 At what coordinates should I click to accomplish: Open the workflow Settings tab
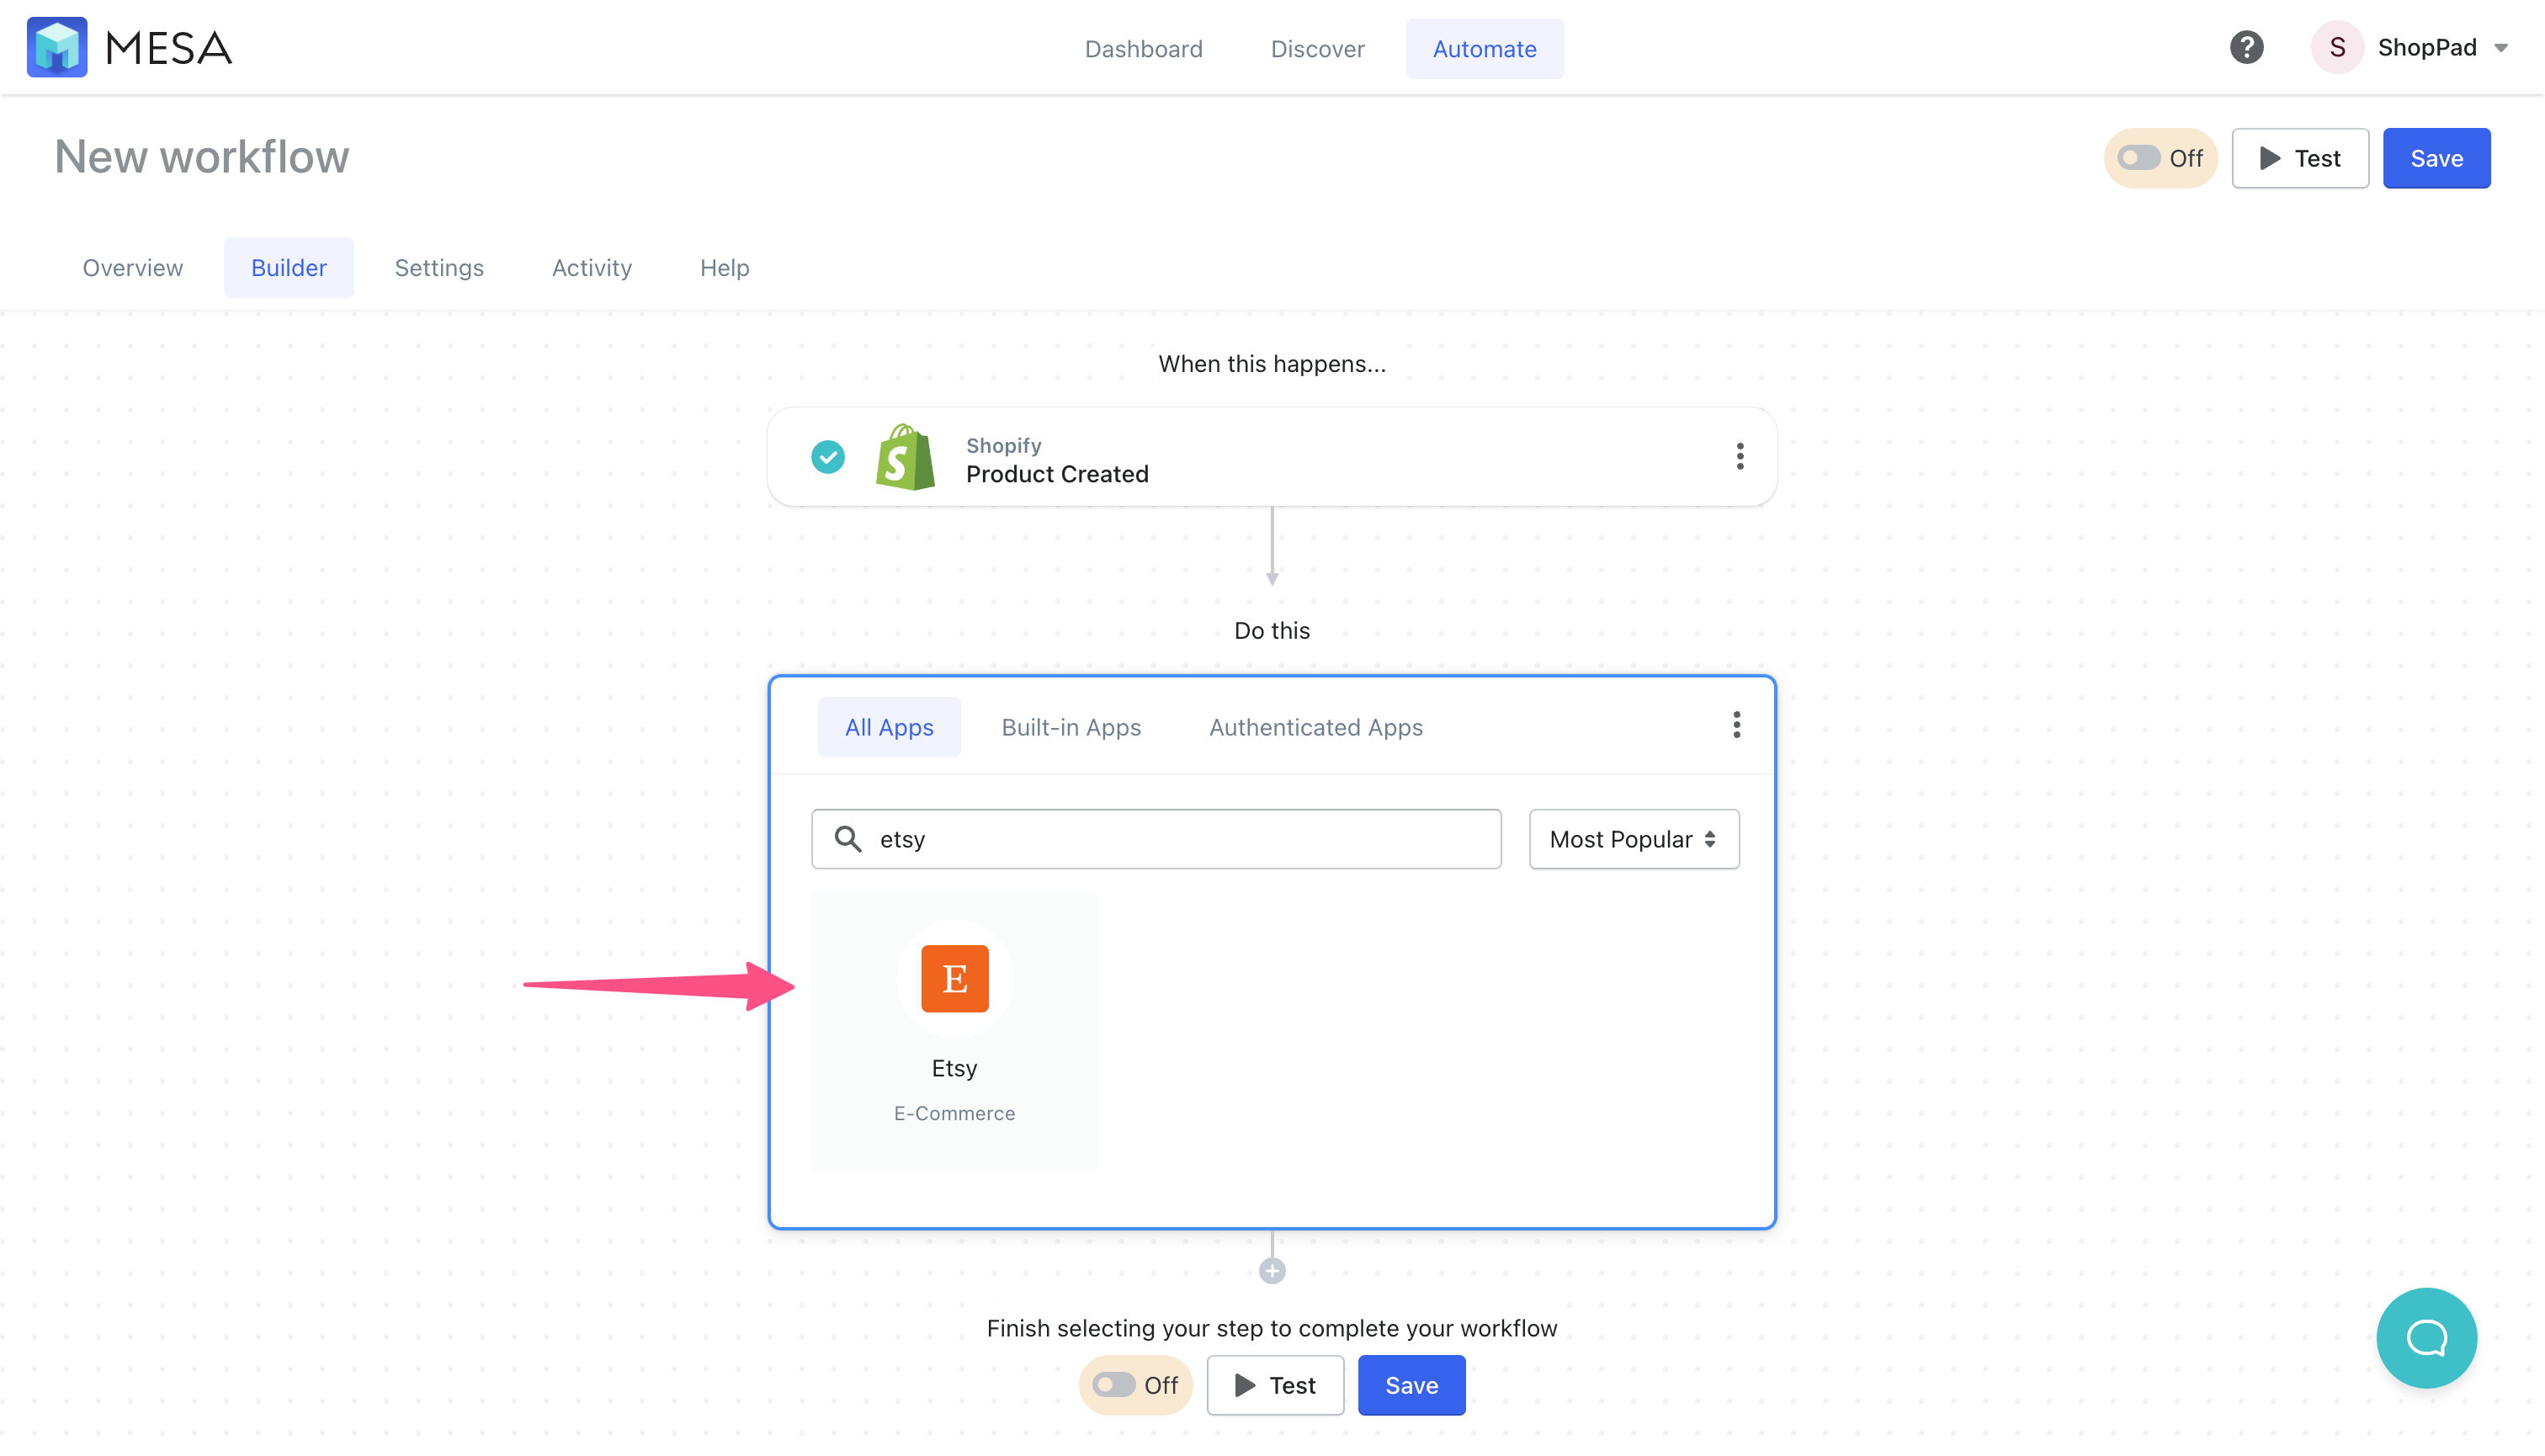click(x=439, y=267)
